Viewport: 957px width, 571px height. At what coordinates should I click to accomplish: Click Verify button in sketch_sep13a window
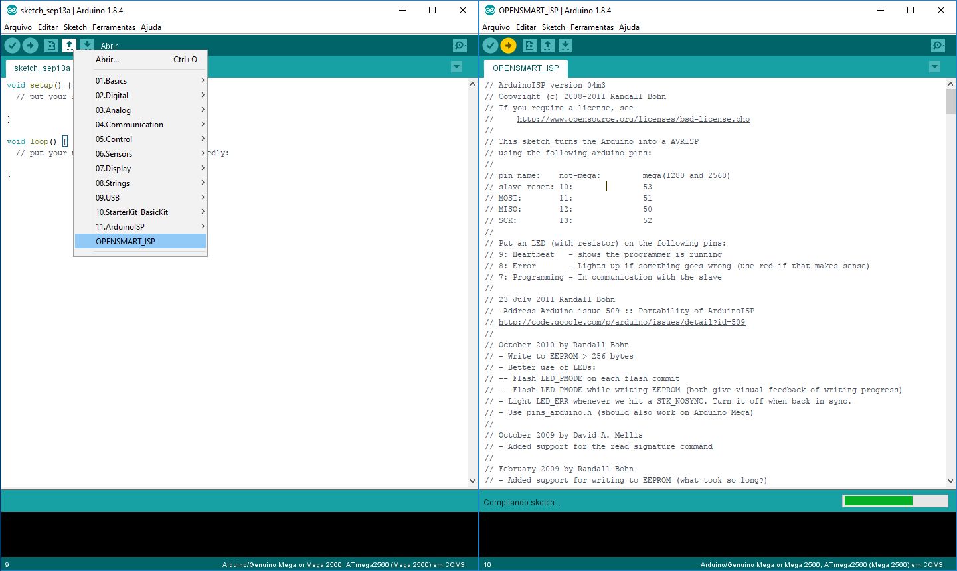click(12, 45)
